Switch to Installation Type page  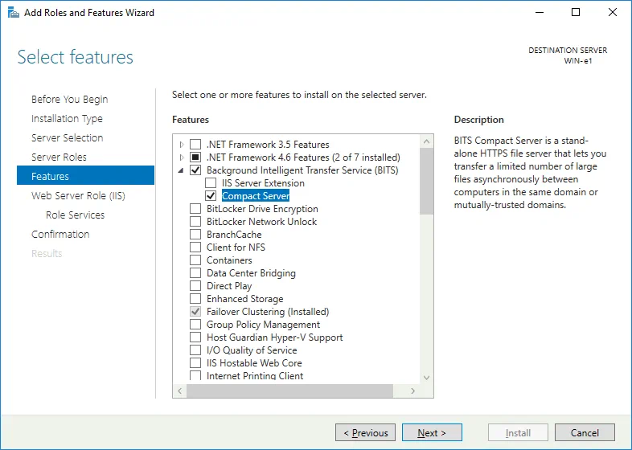tap(67, 118)
